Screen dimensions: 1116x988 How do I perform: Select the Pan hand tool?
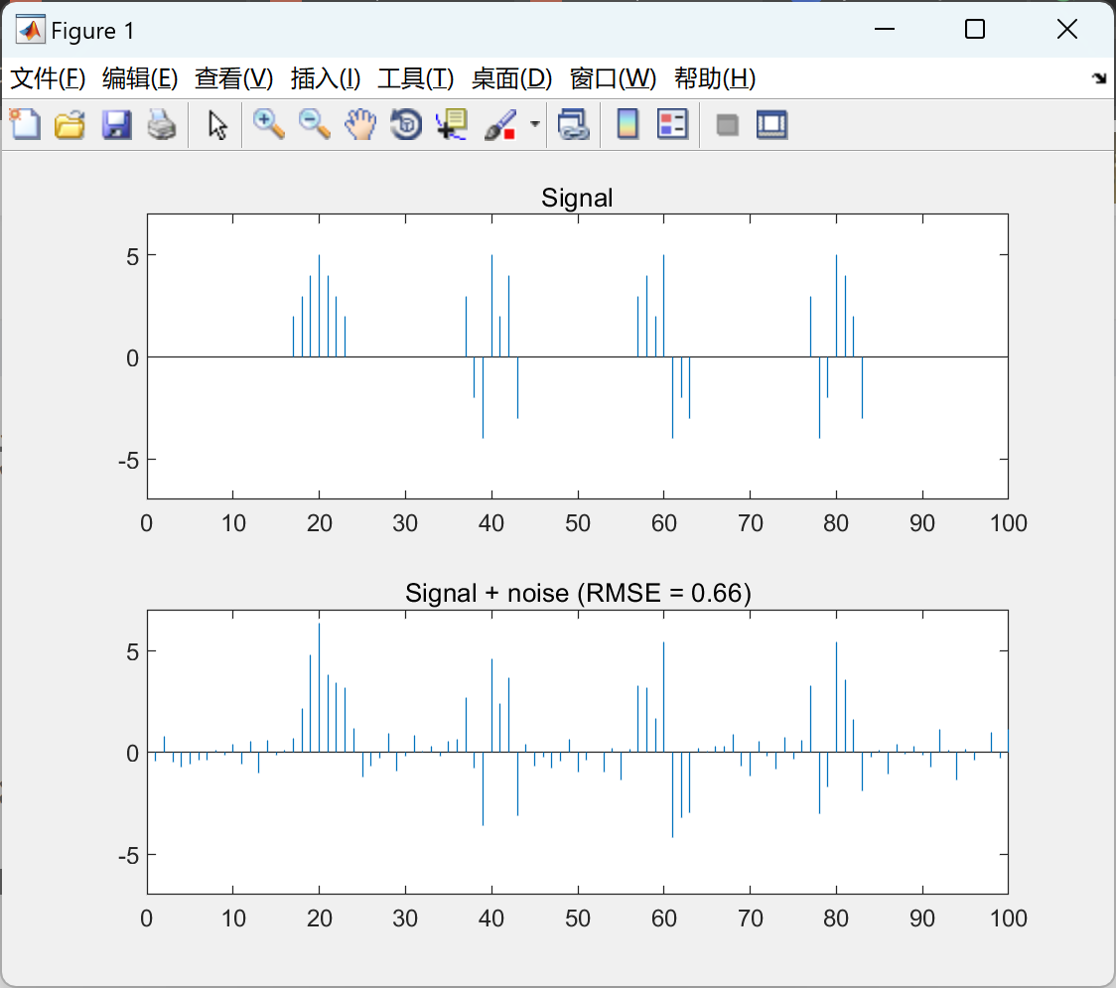tap(360, 124)
